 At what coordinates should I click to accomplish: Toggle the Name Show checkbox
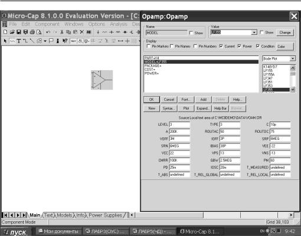pos(191,33)
